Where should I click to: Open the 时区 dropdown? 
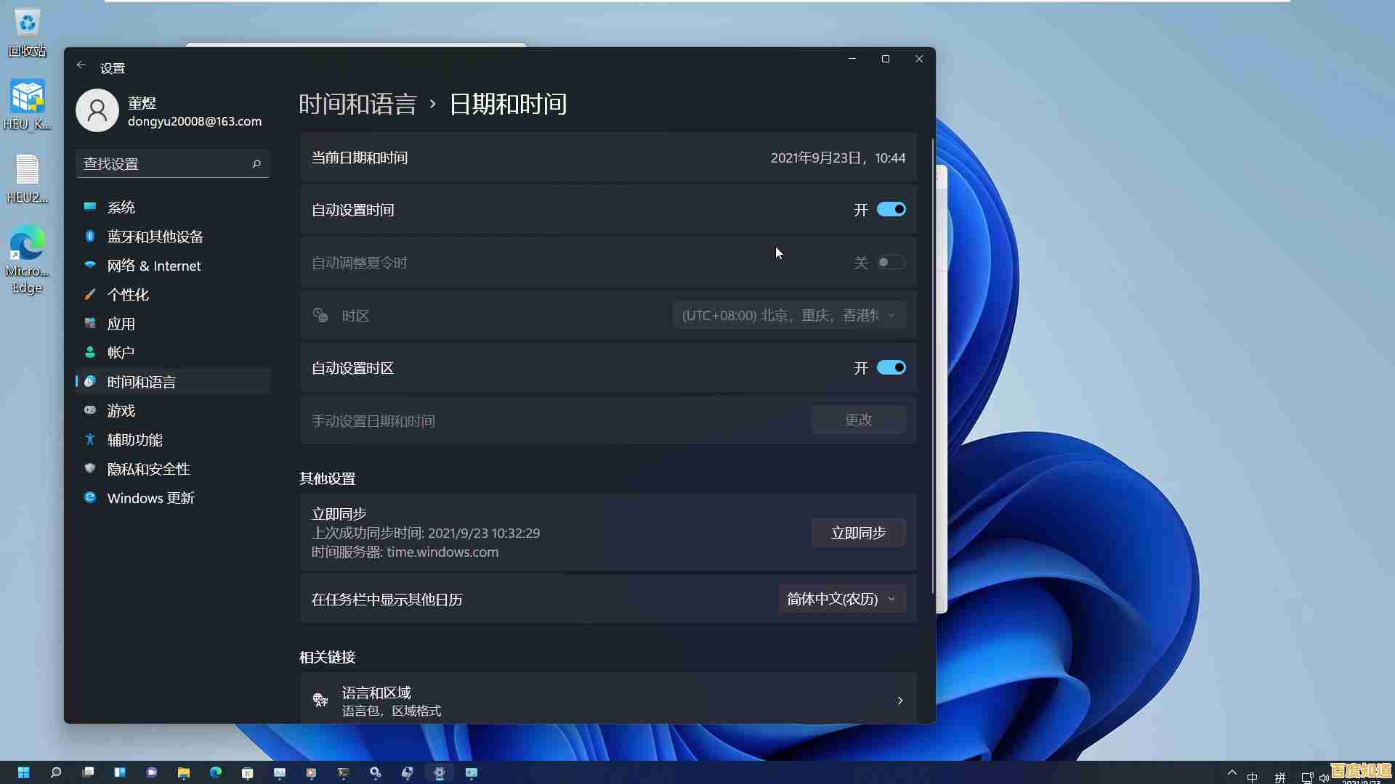[788, 315]
